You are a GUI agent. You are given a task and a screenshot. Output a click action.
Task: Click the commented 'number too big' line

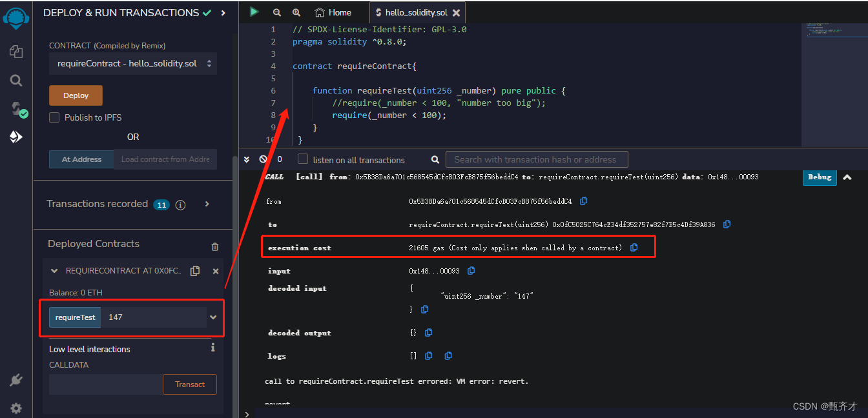[439, 103]
